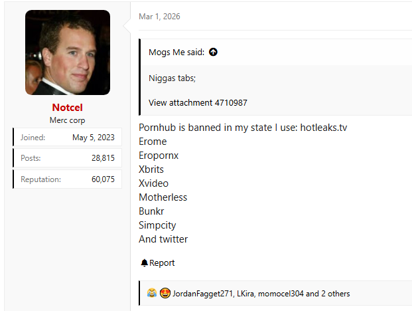Open "View attachment 4710987"
412x311 pixels.
click(x=198, y=102)
